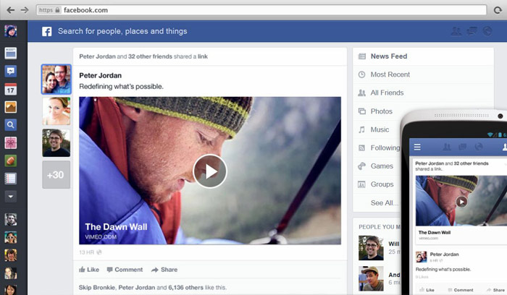Image resolution: width=507 pixels, height=295 pixels.
Task: Open messages icon on the phone header
Action: click(x=463, y=147)
